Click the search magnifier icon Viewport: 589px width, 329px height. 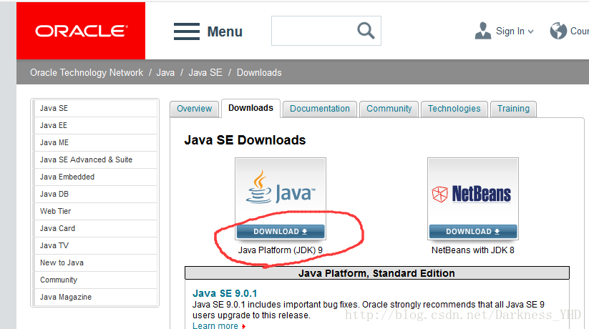(x=366, y=31)
